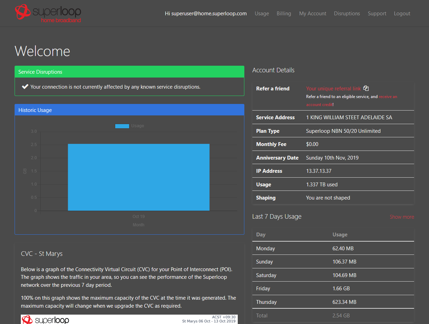
Task: Open the Disruptions page
Action: tap(347, 14)
